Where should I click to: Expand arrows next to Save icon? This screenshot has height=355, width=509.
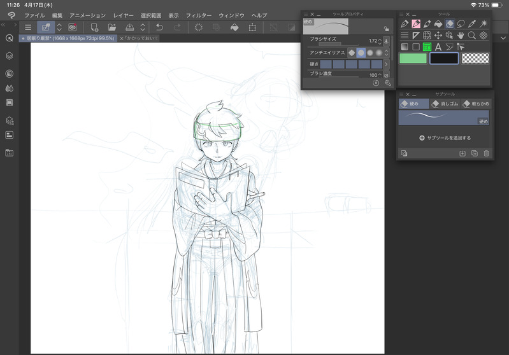point(143,27)
